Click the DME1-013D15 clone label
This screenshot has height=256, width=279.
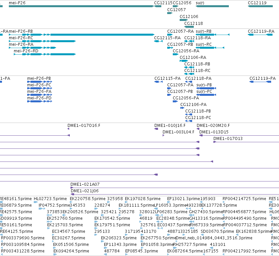coord(214,132)
